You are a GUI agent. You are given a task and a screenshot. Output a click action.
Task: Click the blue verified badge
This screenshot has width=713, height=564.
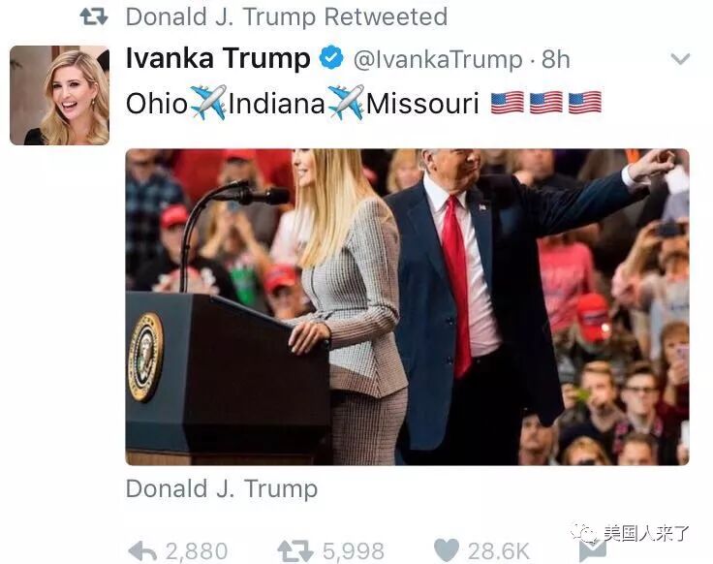click(331, 57)
